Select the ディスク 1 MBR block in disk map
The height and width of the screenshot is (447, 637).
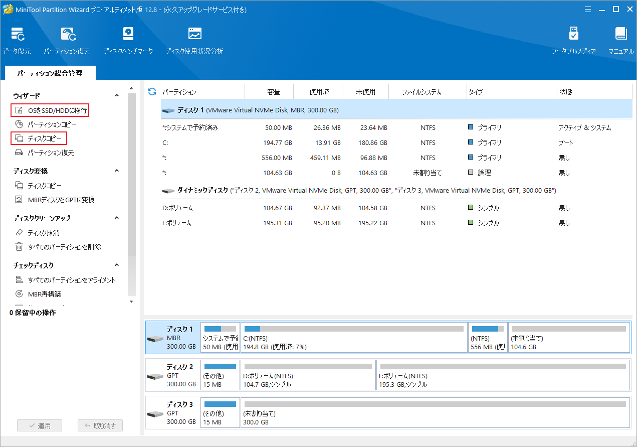(x=172, y=338)
